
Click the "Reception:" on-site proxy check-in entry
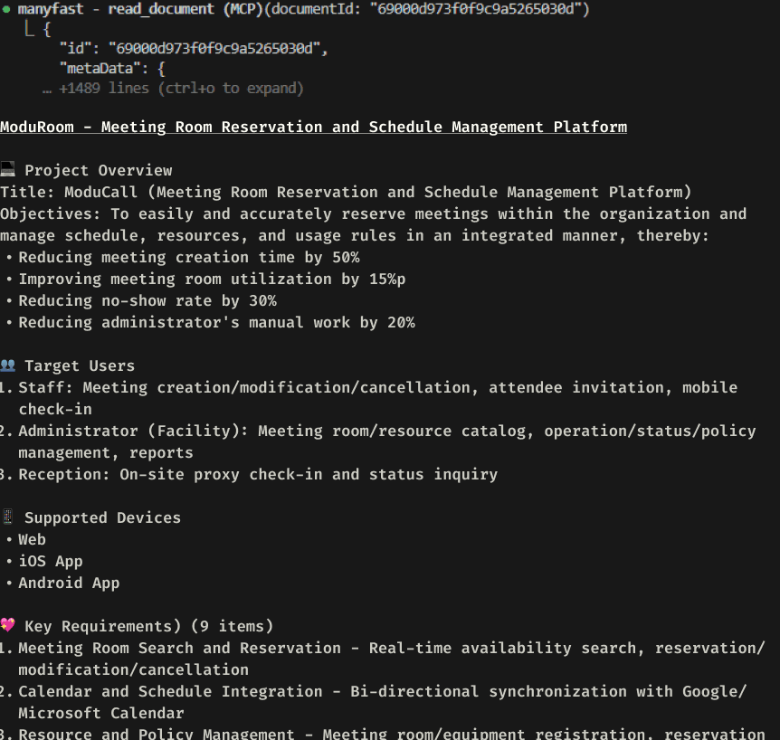258,474
